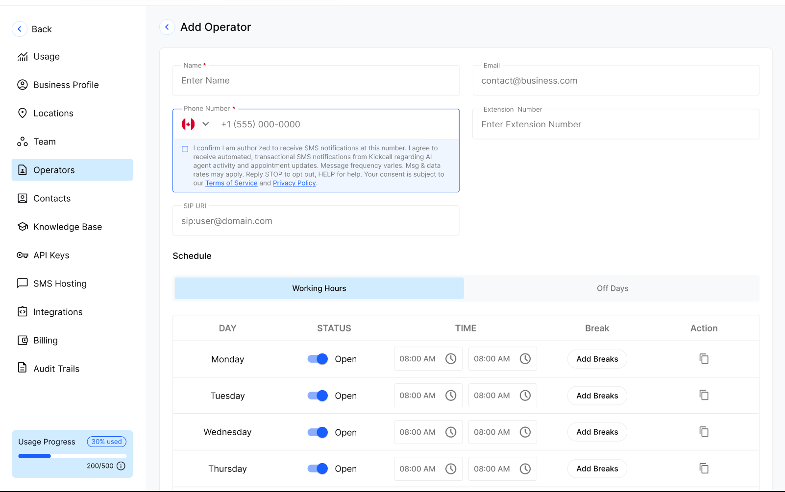This screenshot has height=492, width=785.
Task: Open Wednesday start time clock picker
Action: tap(451, 432)
